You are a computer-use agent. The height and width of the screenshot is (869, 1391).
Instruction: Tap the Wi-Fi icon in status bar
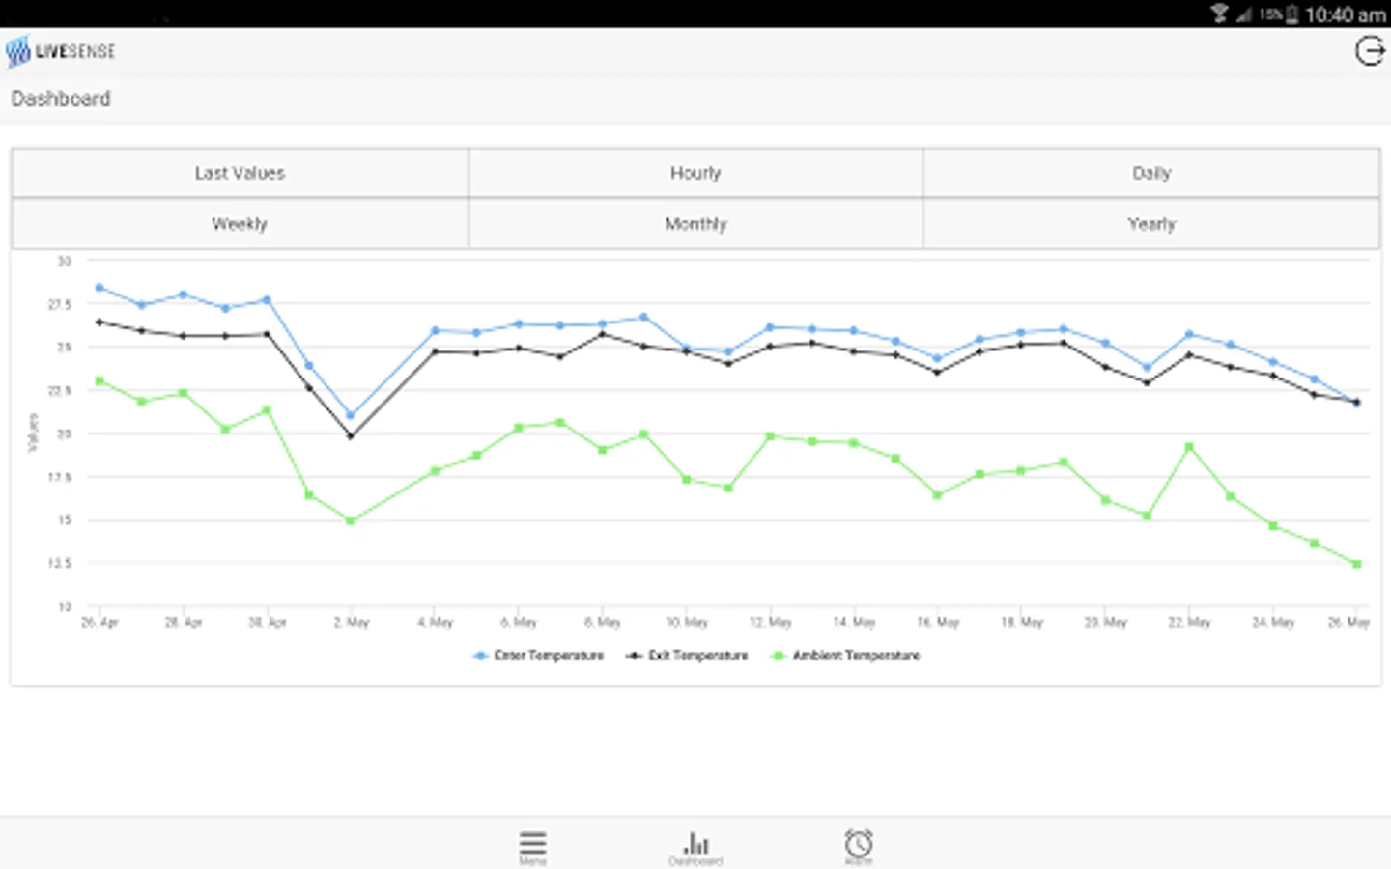(x=1219, y=14)
